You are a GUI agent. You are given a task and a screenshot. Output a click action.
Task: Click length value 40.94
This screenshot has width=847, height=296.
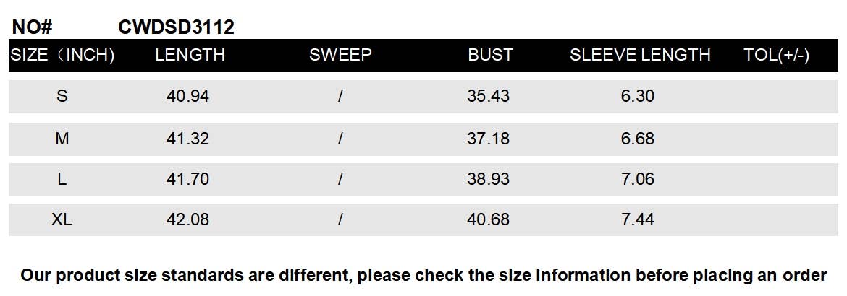pos(187,95)
